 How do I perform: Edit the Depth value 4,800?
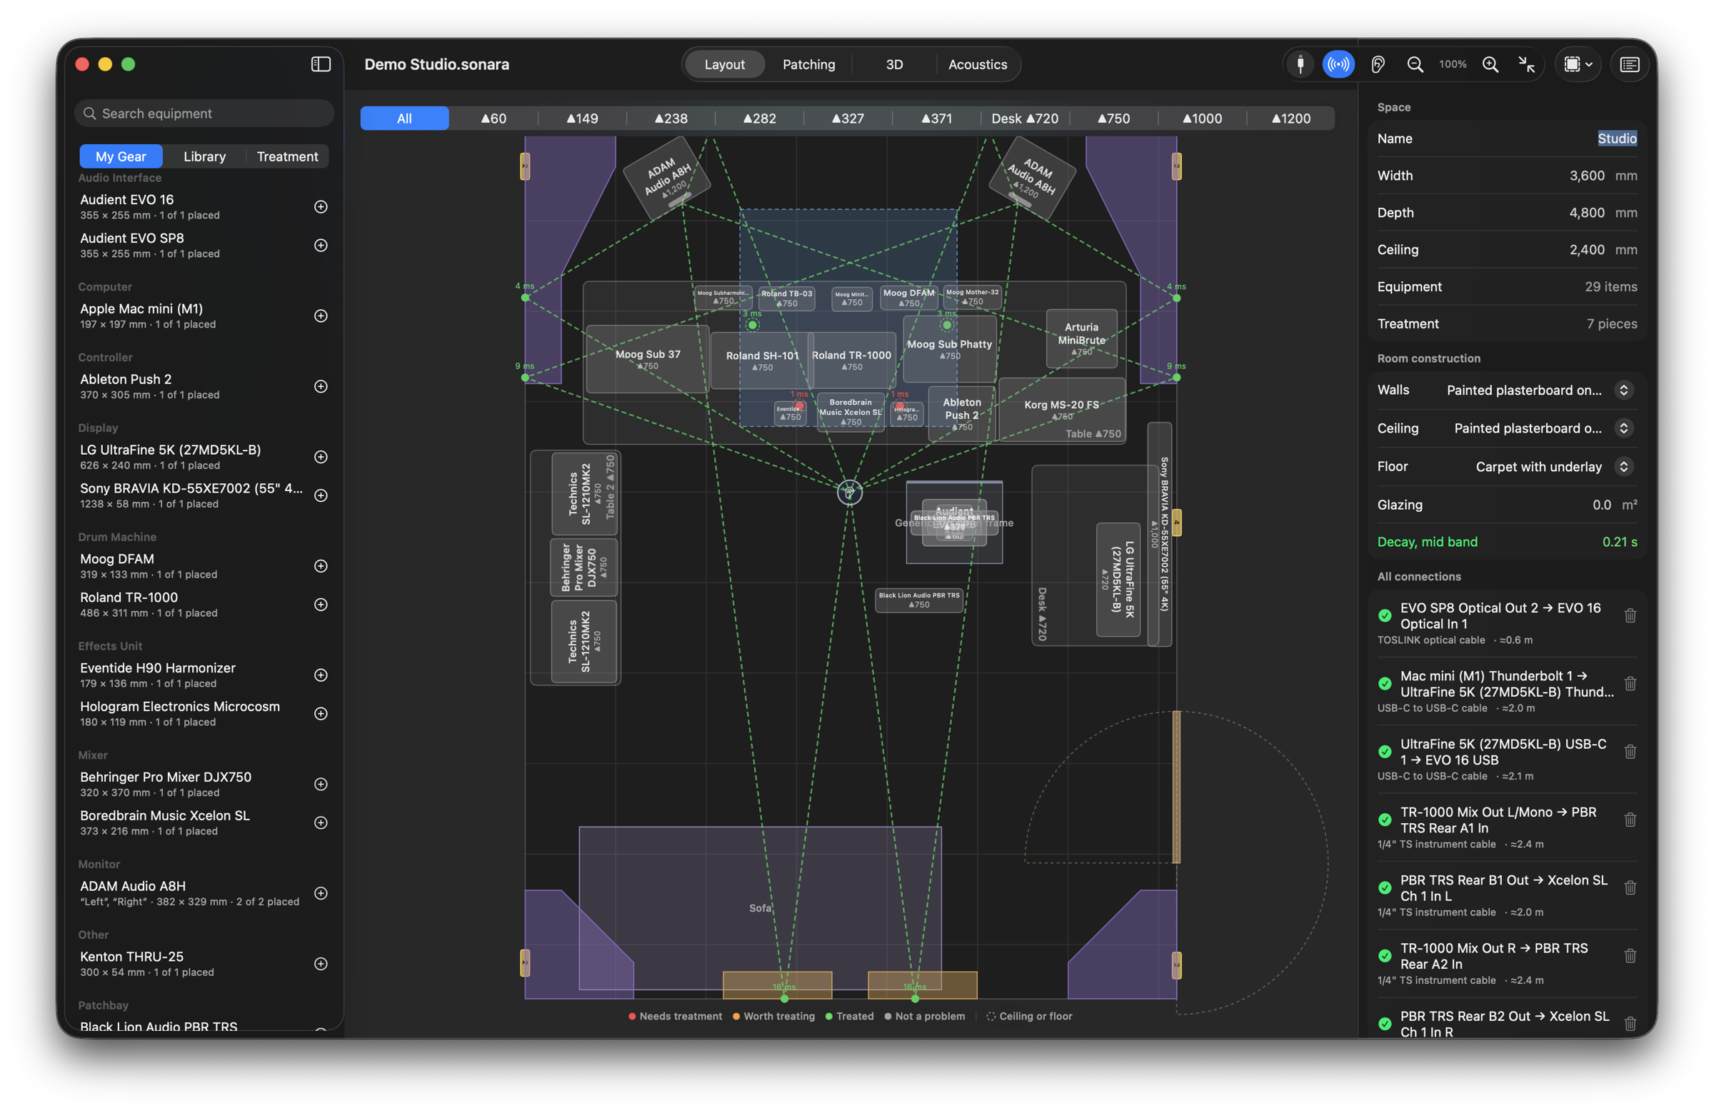[x=1587, y=212]
